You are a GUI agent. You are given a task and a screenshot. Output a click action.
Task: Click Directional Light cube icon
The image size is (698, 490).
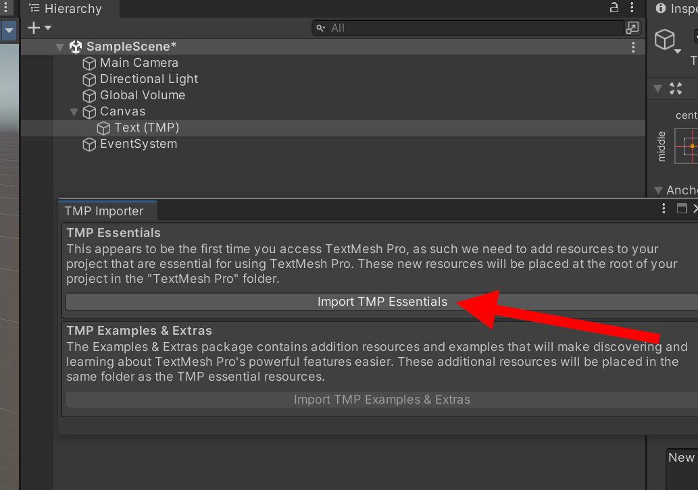click(x=89, y=80)
